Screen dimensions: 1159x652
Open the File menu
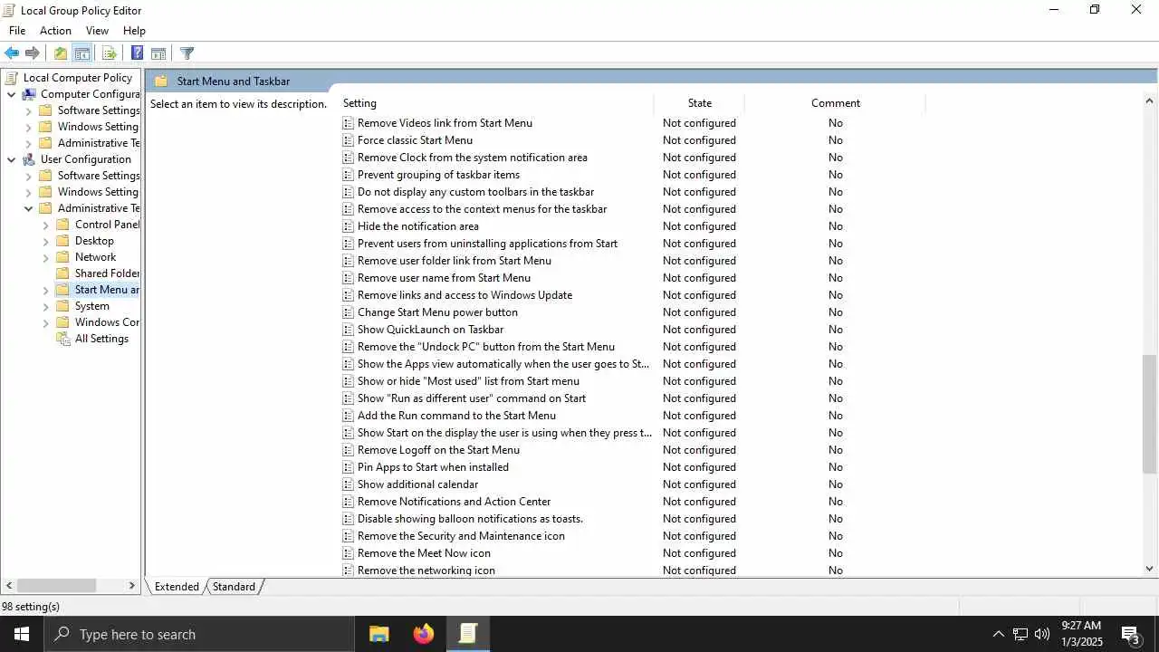click(17, 31)
